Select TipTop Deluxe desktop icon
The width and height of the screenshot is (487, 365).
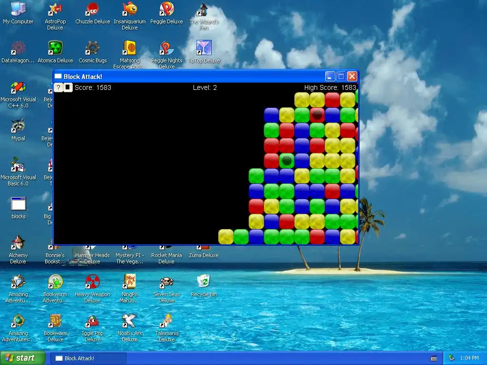tap(204, 52)
